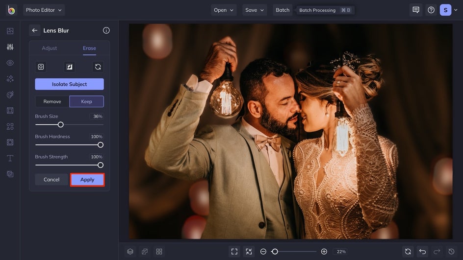Click the collapse arrows fullscreen icon
The image size is (463, 260).
pyautogui.click(x=249, y=252)
